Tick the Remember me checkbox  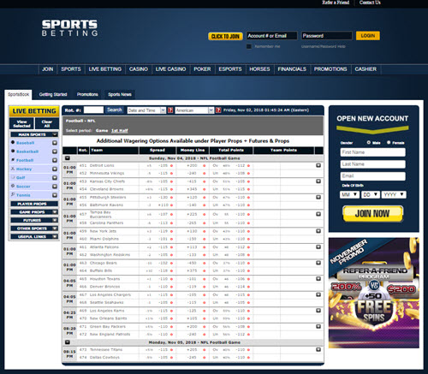point(249,46)
